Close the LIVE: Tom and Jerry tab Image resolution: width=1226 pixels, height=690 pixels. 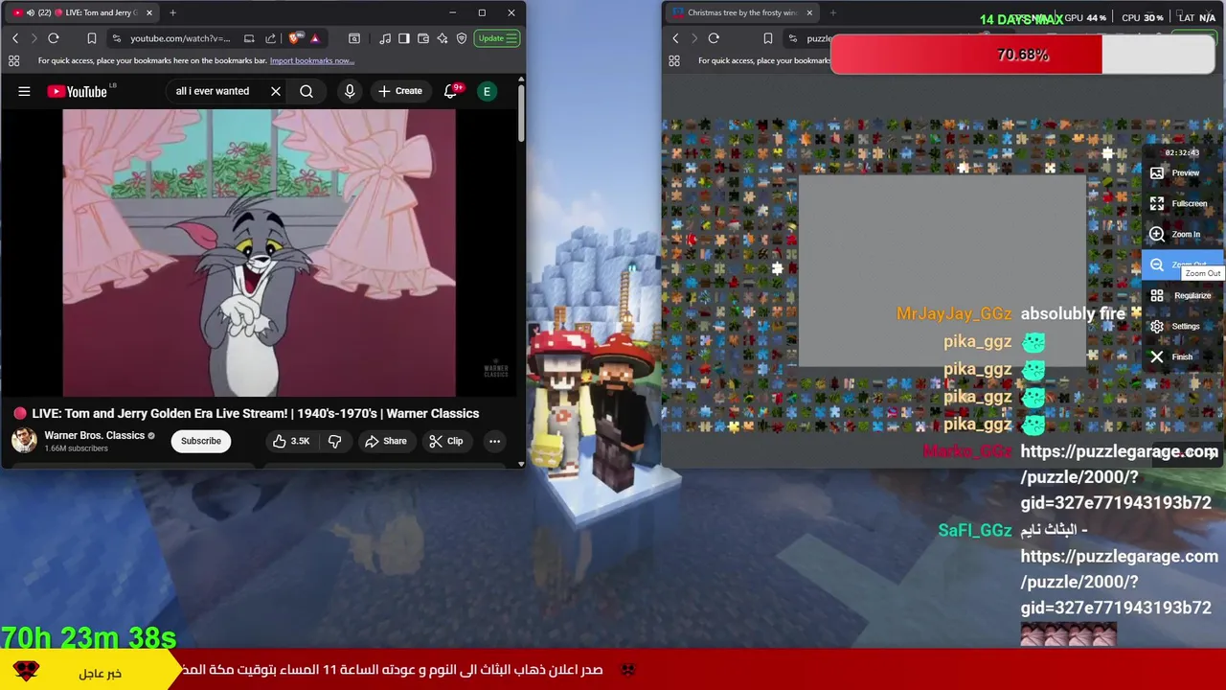point(148,12)
